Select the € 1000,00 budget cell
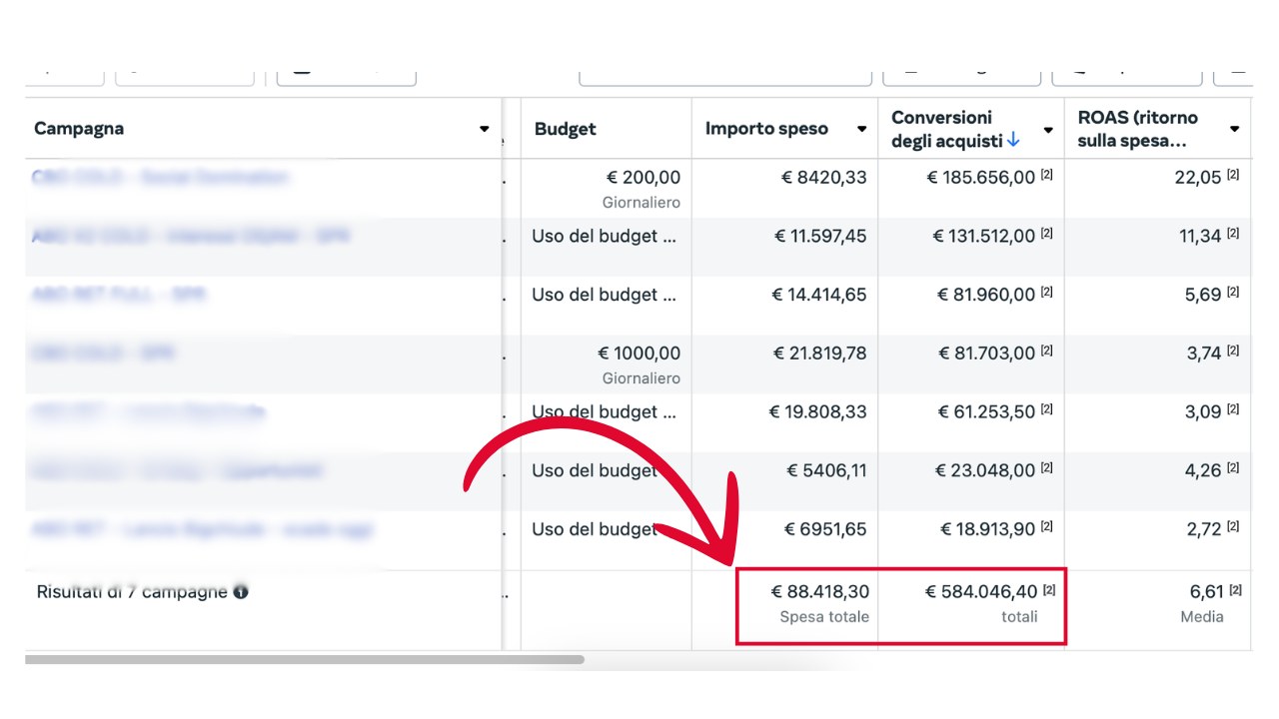 639,354
